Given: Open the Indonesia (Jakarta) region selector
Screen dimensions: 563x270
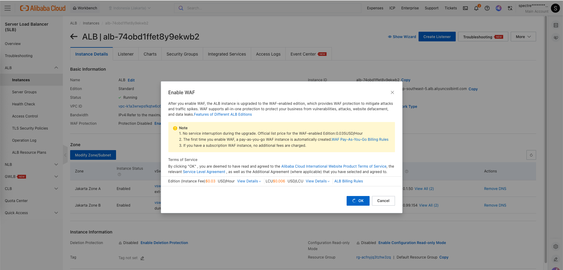Looking at the screenshot, I should point(130,8).
